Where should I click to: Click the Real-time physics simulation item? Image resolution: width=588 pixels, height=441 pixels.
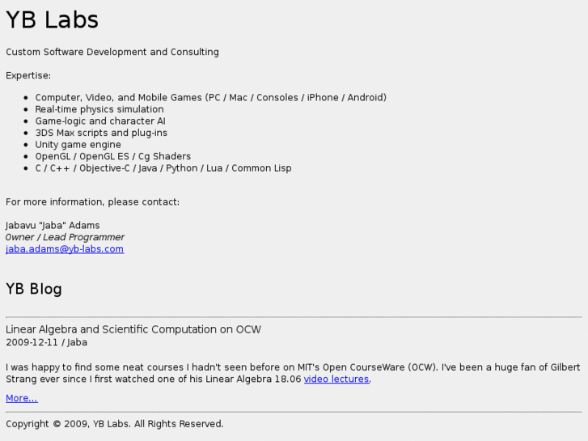99,109
